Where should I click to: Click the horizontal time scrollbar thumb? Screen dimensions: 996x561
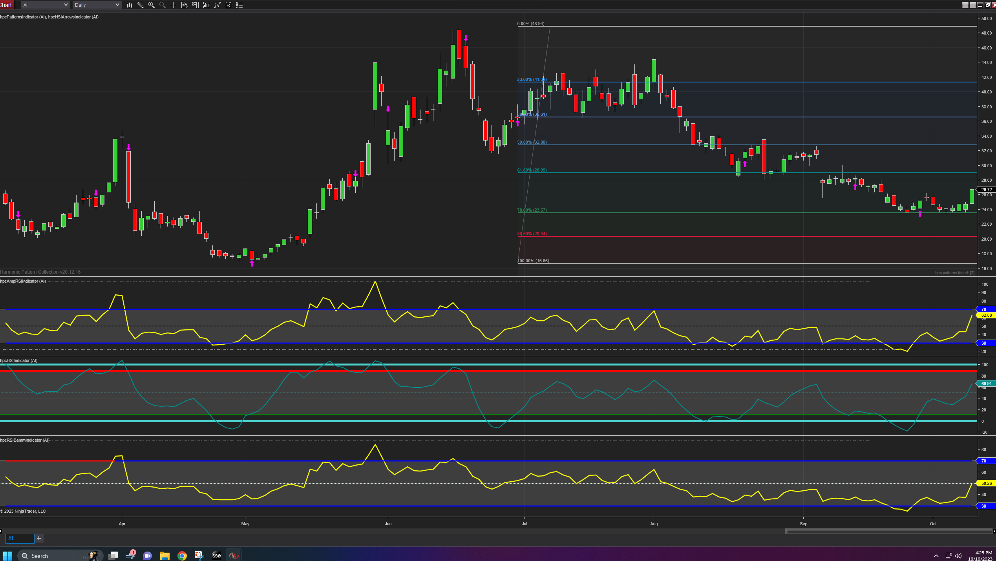click(888, 531)
